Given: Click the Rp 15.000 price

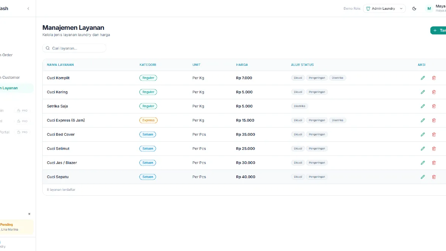Looking at the screenshot, I should [x=245, y=120].
